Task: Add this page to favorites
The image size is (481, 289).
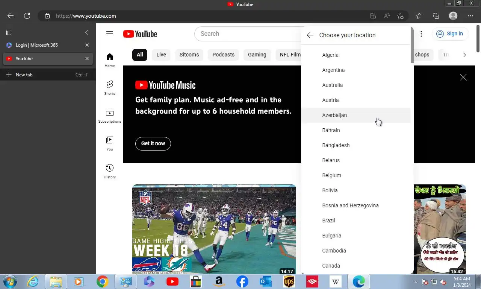Action: pos(400,16)
